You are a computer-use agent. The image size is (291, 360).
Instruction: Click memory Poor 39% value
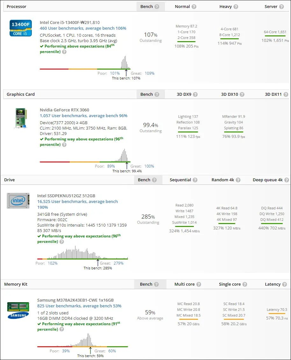coord(66,351)
